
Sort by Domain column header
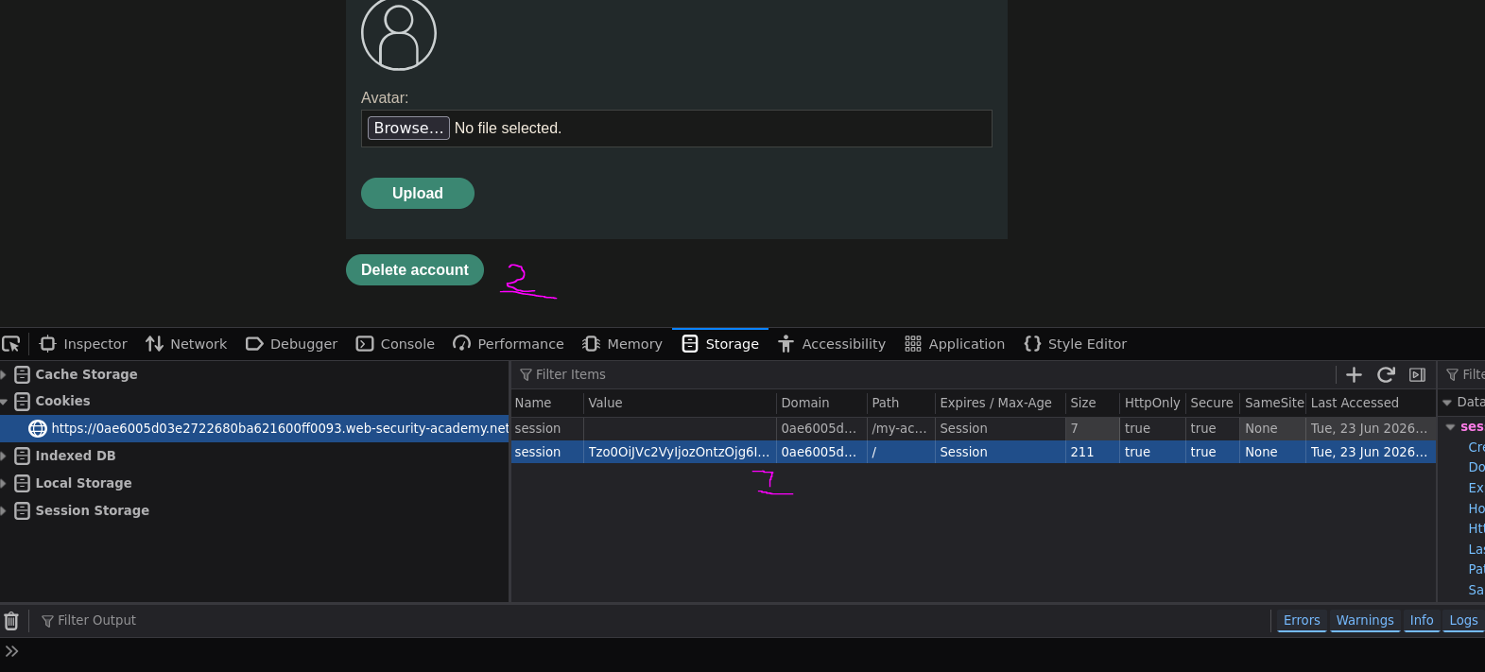point(821,403)
